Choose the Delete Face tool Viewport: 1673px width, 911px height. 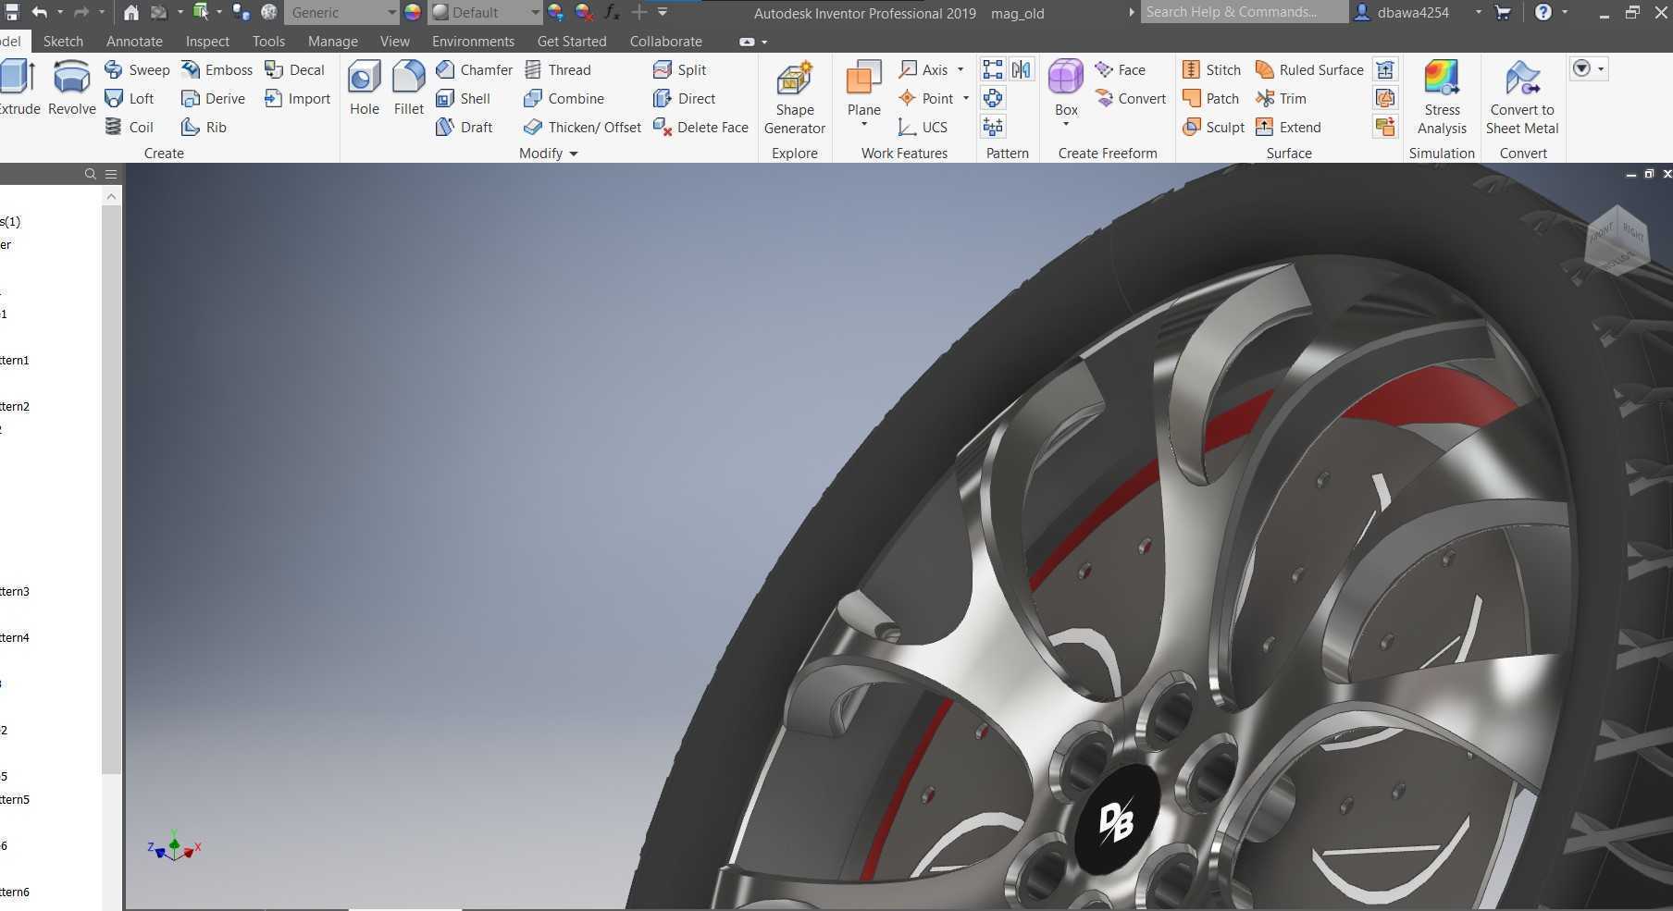point(700,127)
